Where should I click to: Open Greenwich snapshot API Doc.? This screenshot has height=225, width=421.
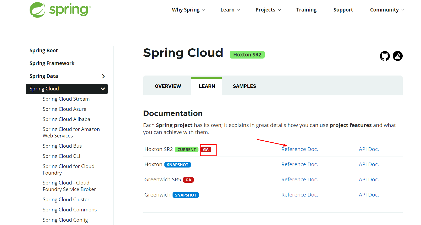pyautogui.click(x=369, y=195)
